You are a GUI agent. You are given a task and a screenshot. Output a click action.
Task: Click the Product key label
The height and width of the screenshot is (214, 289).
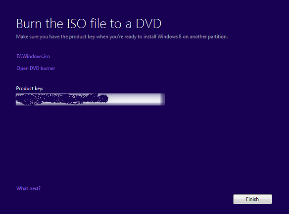click(30, 89)
